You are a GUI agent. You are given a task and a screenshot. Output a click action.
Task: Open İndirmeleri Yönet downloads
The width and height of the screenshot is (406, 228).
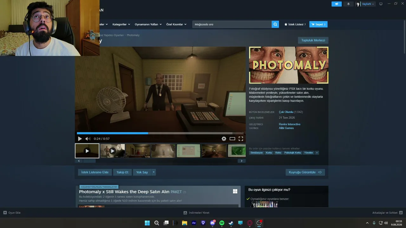pos(196,213)
